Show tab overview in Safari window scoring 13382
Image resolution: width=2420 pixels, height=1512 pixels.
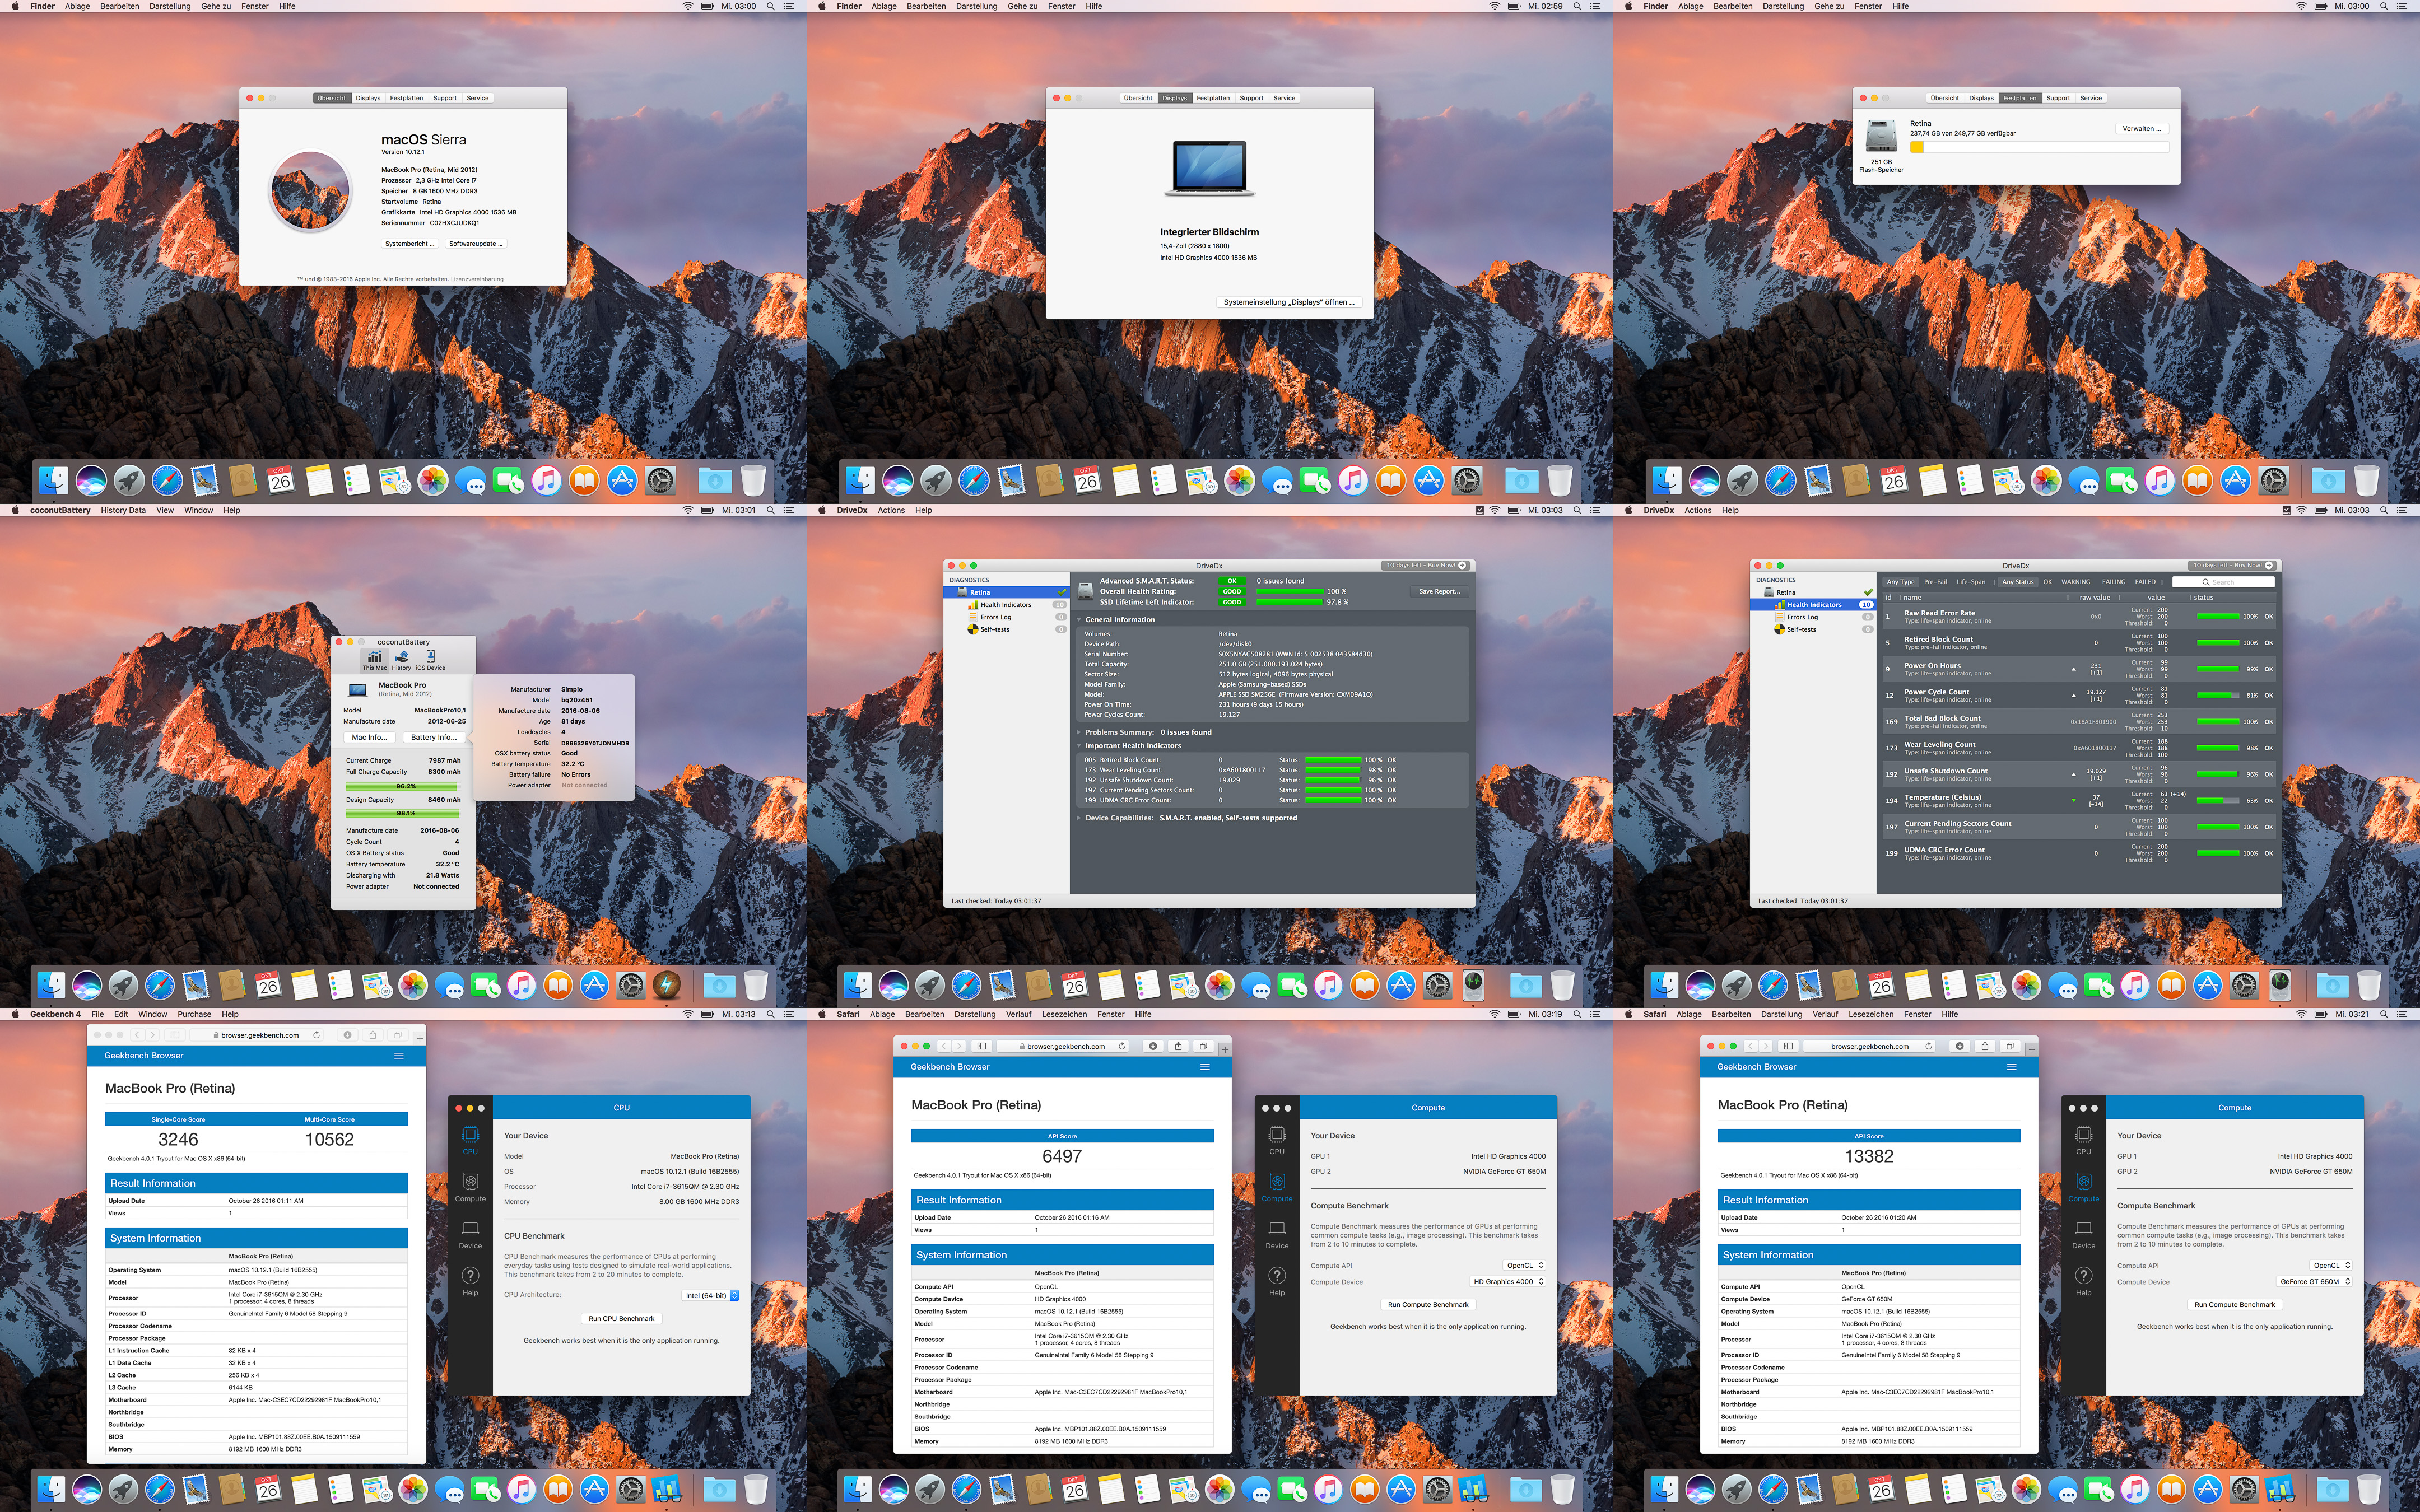click(2010, 1046)
